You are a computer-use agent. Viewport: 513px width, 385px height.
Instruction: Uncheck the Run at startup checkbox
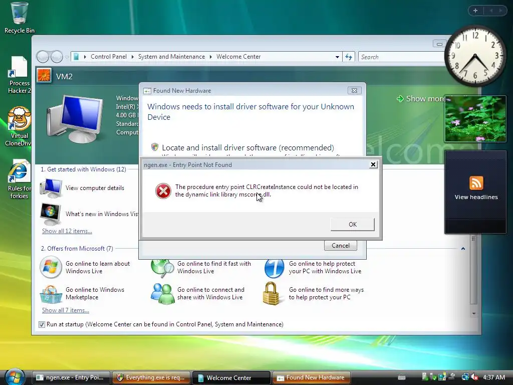pyautogui.click(x=42, y=324)
